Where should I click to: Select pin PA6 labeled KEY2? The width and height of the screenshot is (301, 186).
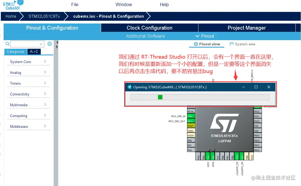tap(213, 156)
